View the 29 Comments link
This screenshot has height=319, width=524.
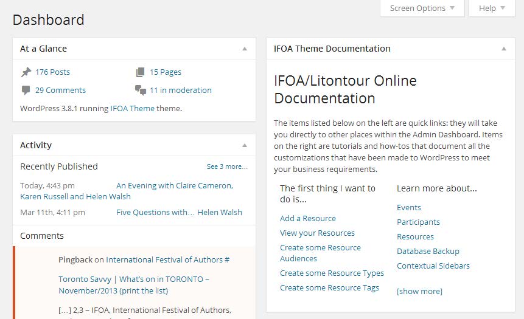[x=60, y=91]
